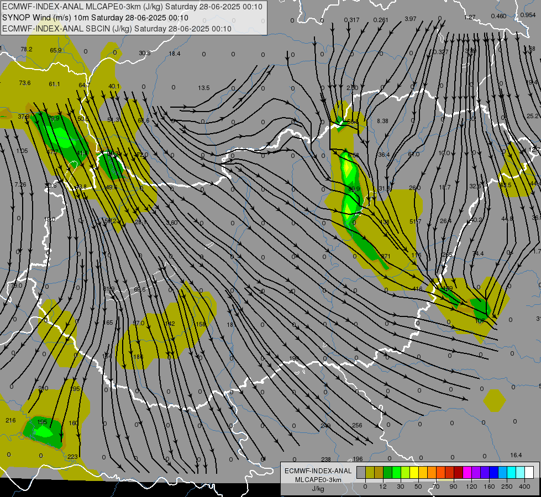Viewport: 541px width, 497px height.
Task: Pick the magenta legend swatch
Action: 467,472
